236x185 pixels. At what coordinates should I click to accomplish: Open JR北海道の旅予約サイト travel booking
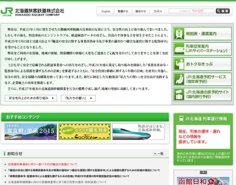[203, 94]
